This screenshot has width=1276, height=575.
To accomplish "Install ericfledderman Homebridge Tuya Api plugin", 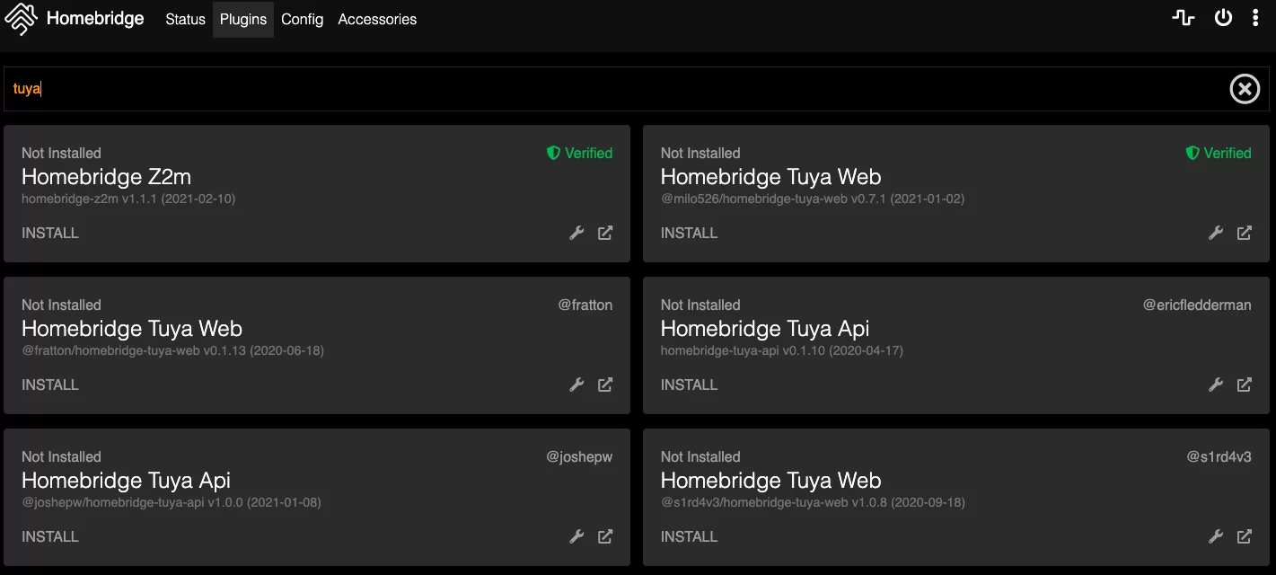I will [689, 385].
